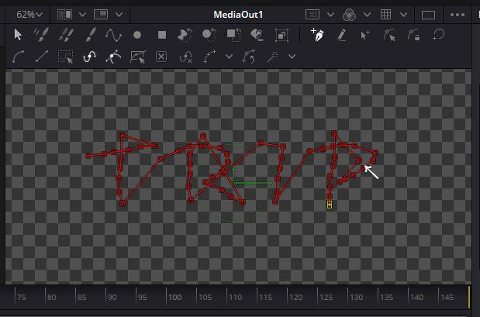Image resolution: width=480 pixels, height=317 pixels.
Task: Toggle the viewer grid guides icon
Action: click(x=385, y=15)
